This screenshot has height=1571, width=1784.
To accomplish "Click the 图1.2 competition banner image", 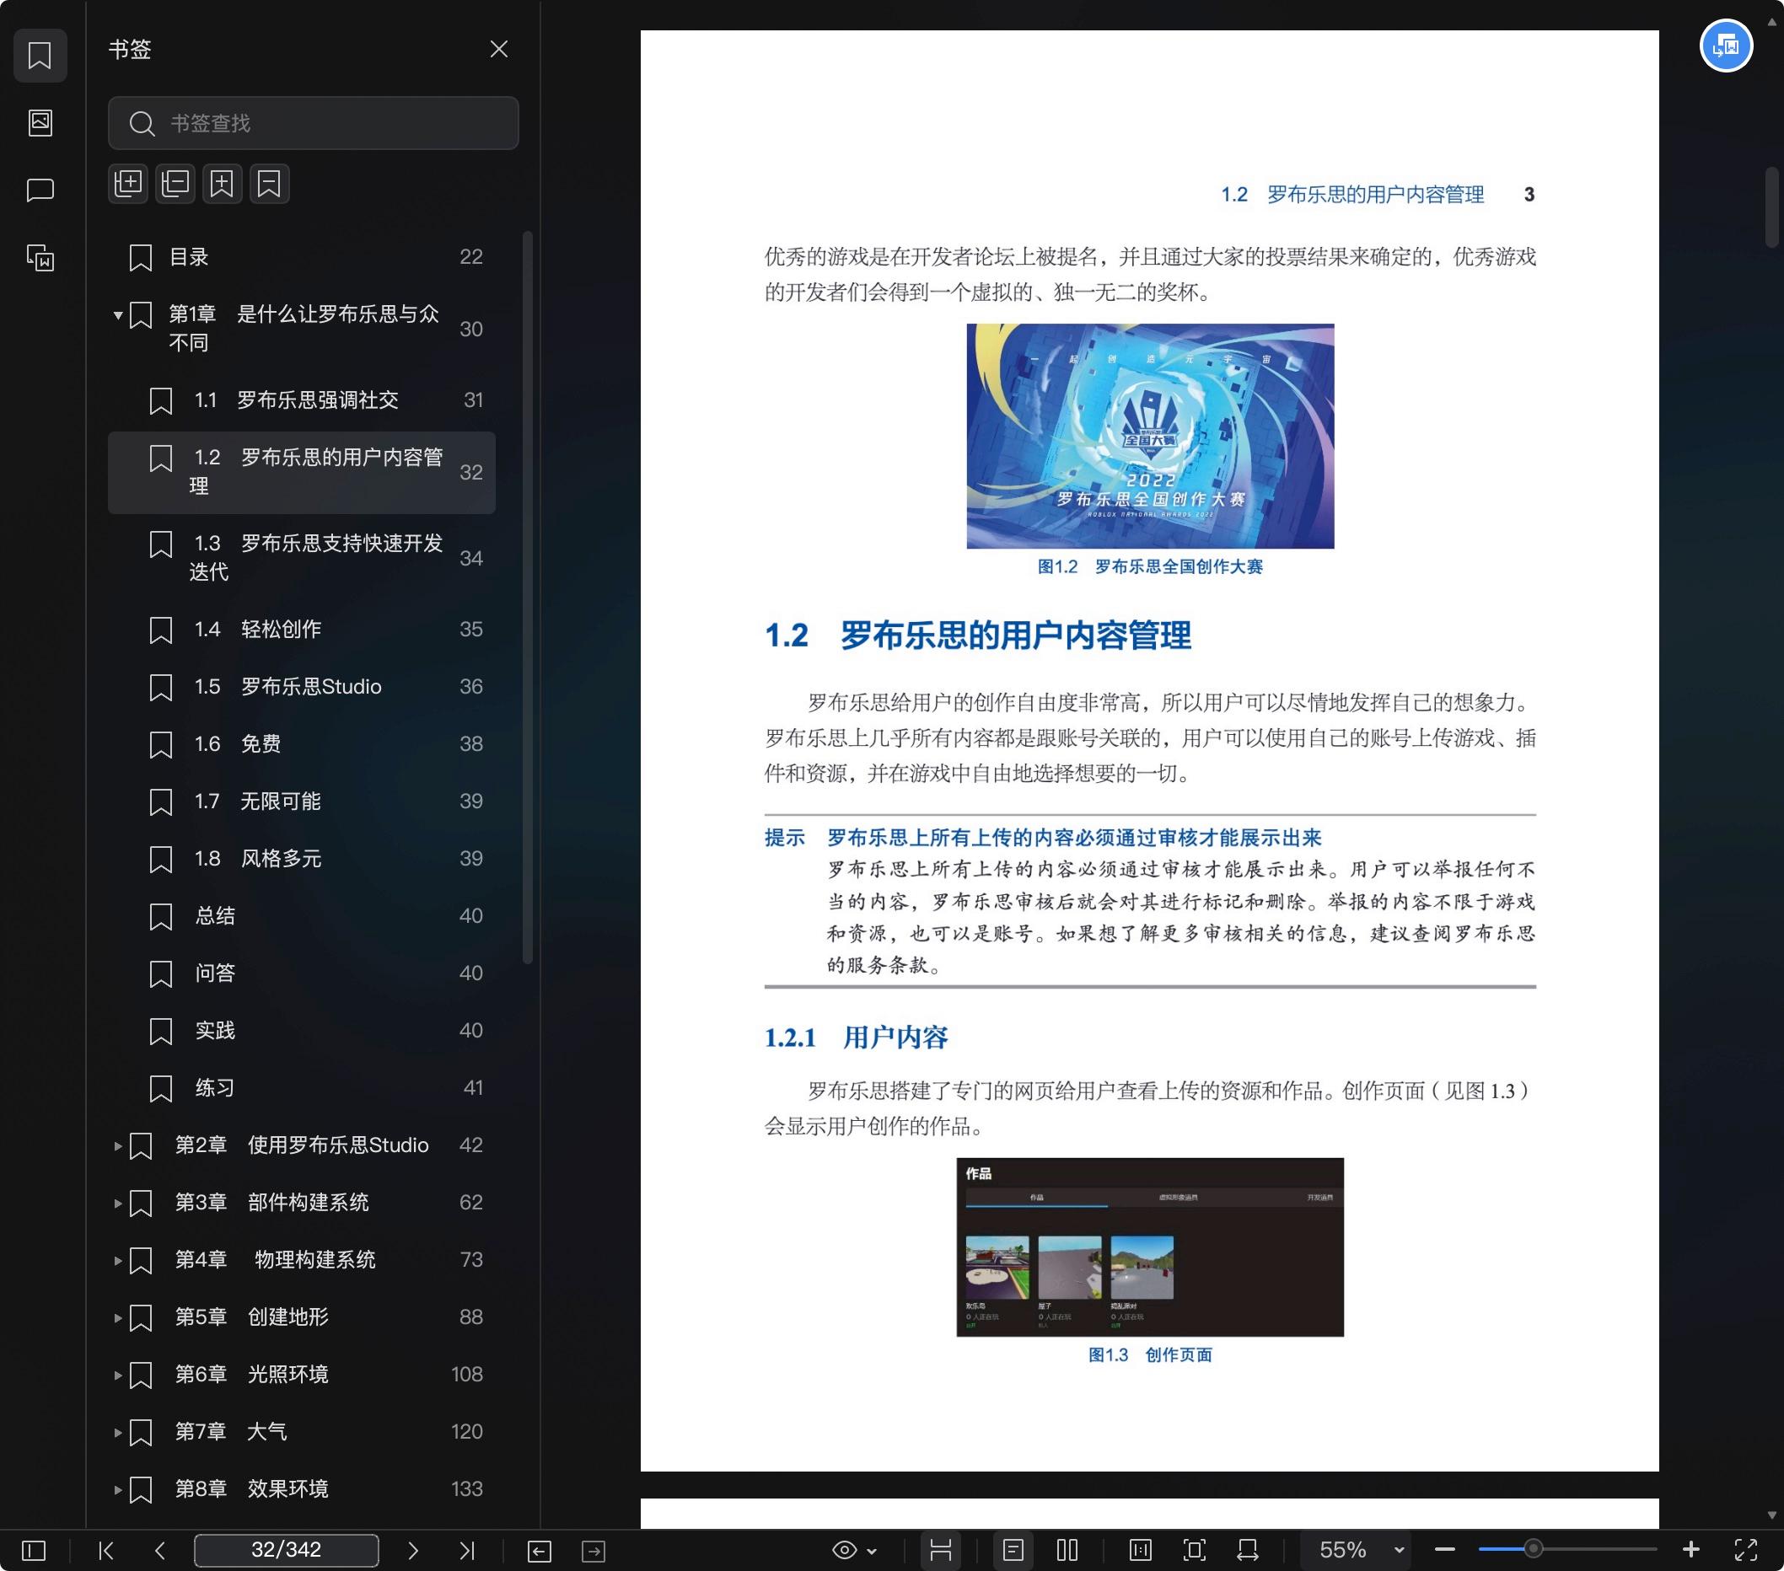I will [1149, 436].
